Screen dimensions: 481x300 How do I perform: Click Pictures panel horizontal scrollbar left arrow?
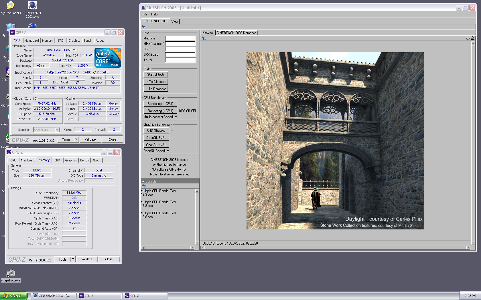pyautogui.click(x=203, y=248)
